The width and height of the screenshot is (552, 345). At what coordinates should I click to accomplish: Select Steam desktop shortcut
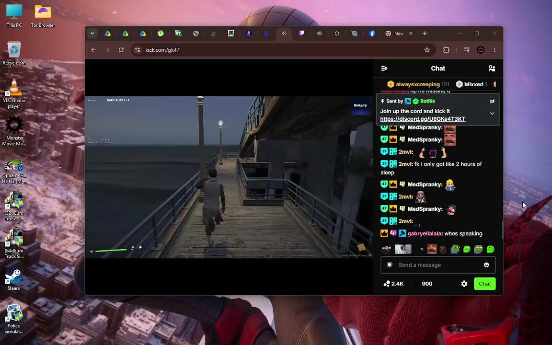[14, 280]
